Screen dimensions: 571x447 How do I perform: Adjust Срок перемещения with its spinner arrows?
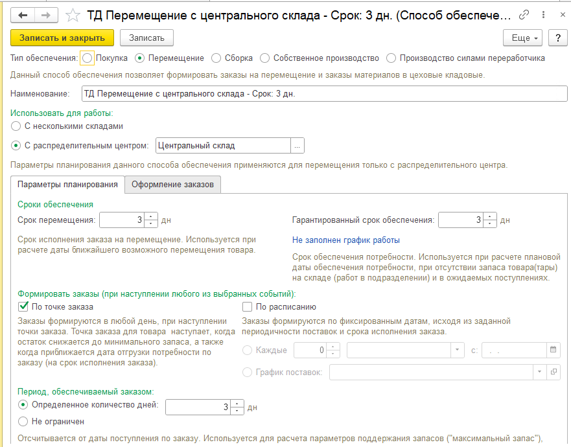click(151, 220)
